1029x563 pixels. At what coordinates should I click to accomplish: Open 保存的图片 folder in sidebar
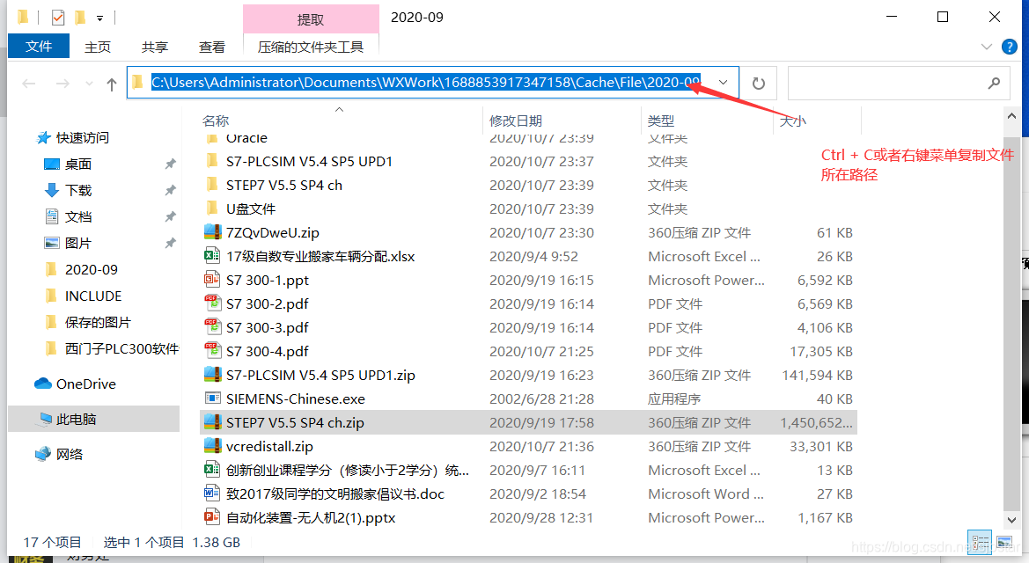pos(98,322)
